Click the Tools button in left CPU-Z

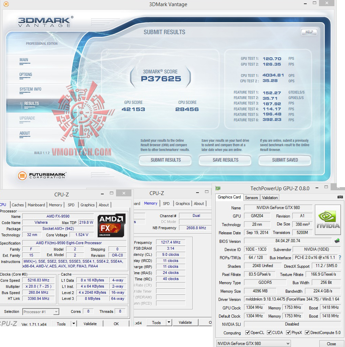pyautogui.click(x=61, y=324)
